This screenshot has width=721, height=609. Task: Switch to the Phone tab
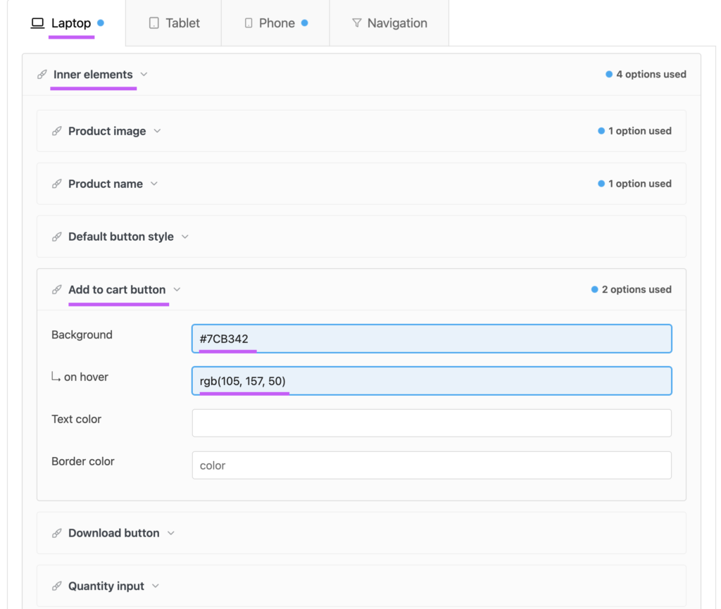tap(275, 23)
